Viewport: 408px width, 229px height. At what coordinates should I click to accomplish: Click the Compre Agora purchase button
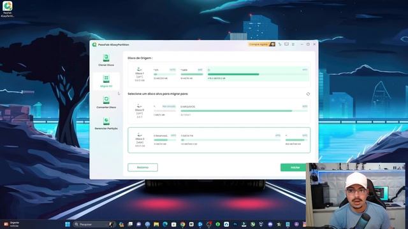point(261,45)
